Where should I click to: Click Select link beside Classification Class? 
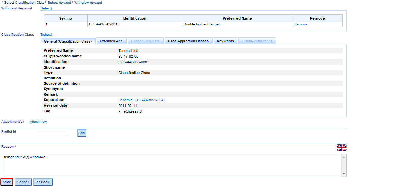coord(46,35)
